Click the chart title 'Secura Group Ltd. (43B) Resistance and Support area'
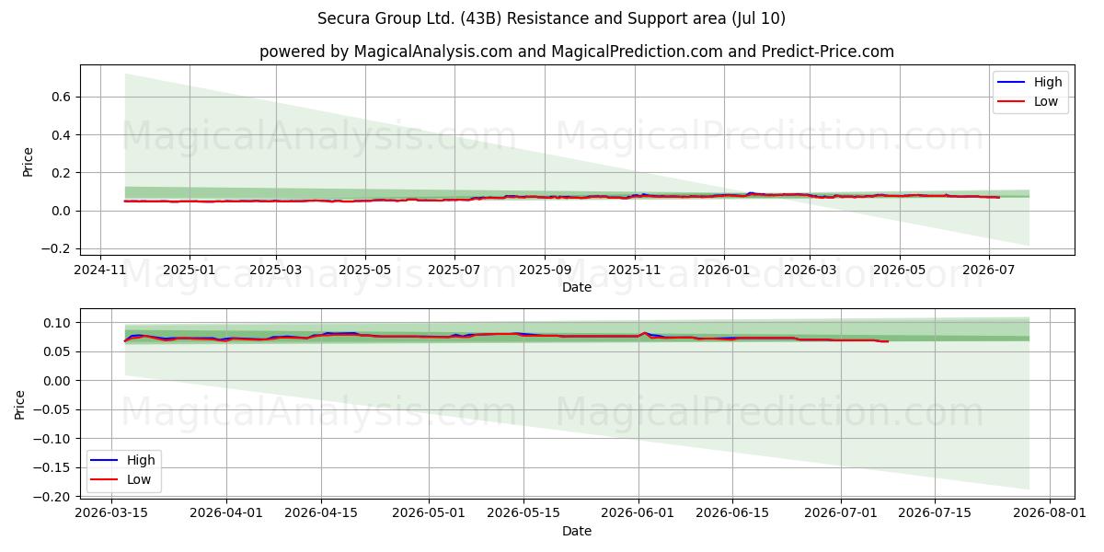 523,18
